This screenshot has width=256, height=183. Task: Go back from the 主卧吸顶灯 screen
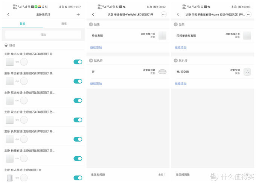pyautogui.click(x=8, y=14)
